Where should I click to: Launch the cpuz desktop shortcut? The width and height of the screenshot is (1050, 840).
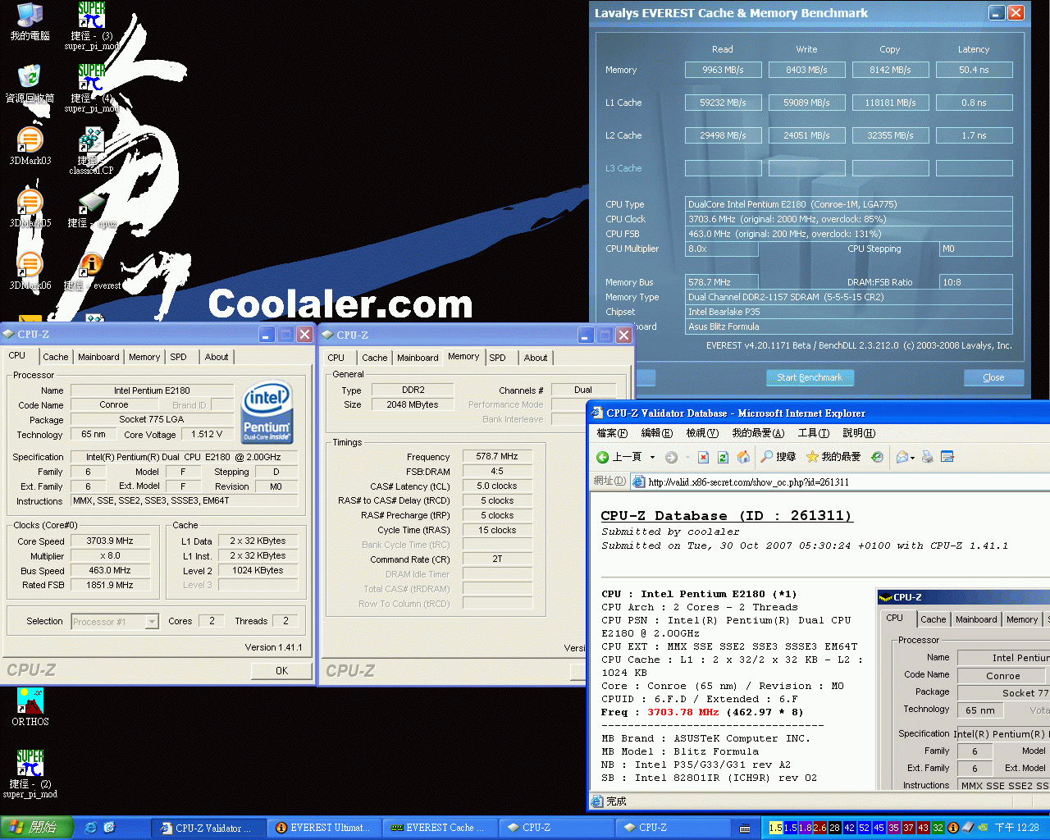click(92, 210)
